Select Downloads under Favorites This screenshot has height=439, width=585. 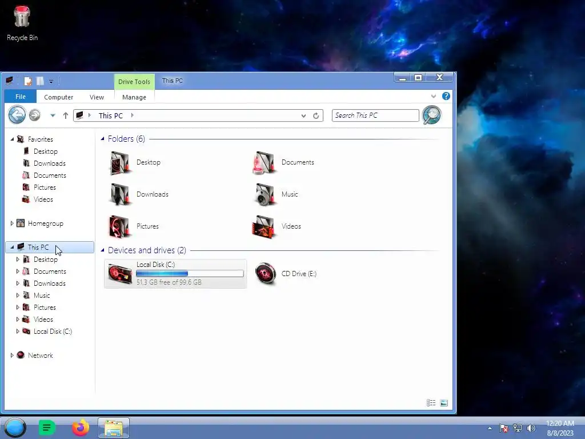(49, 163)
